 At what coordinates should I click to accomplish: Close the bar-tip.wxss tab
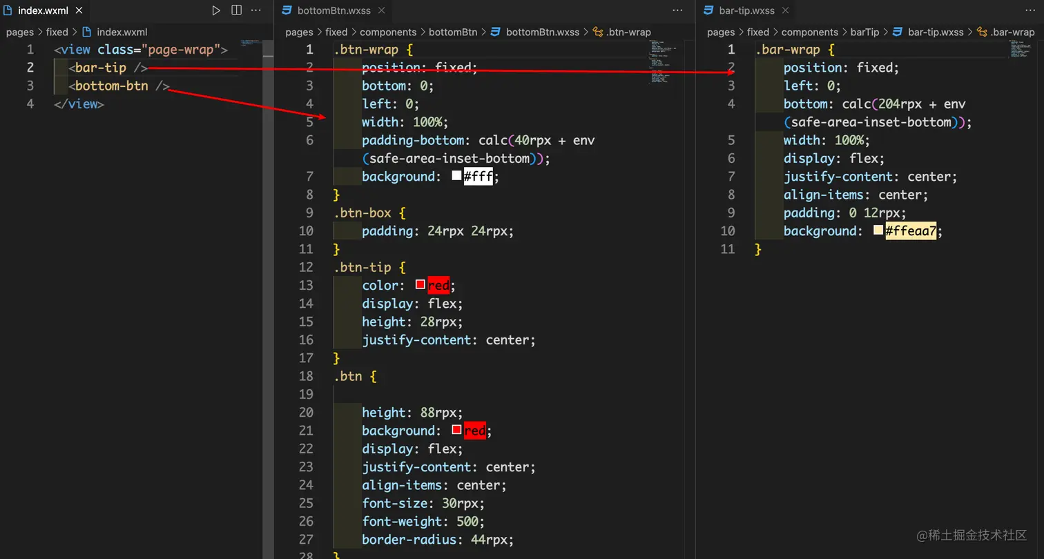click(x=784, y=10)
